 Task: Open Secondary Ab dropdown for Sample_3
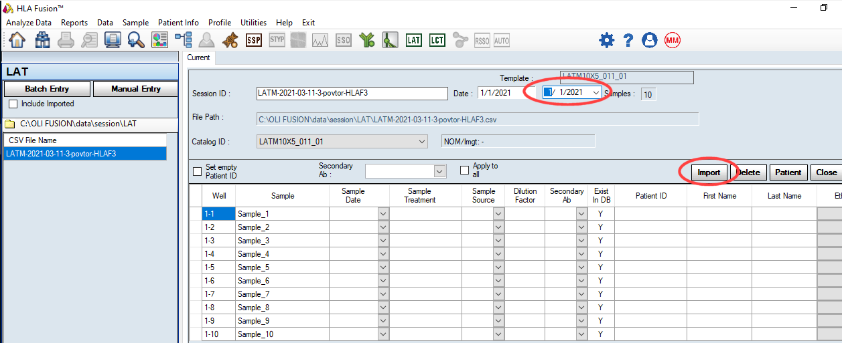coord(581,241)
